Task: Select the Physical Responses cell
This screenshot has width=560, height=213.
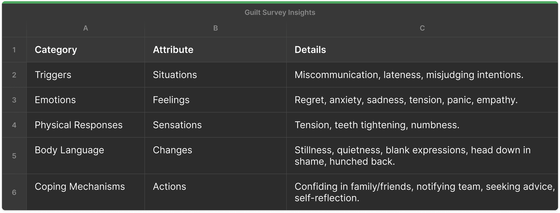Action: (x=86, y=125)
